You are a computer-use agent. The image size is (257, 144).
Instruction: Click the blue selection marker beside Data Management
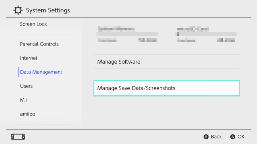pos(18,72)
